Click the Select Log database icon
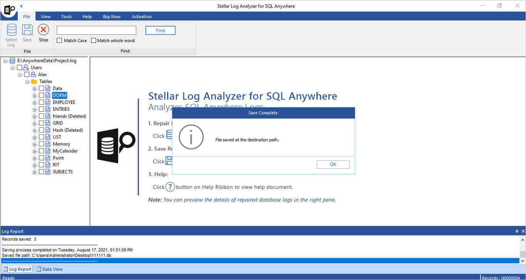The width and height of the screenshot is (526, 280). [12, 30]
